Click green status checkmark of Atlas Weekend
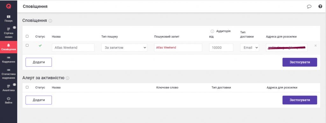326x123 pixels. [x=40, y=46]
